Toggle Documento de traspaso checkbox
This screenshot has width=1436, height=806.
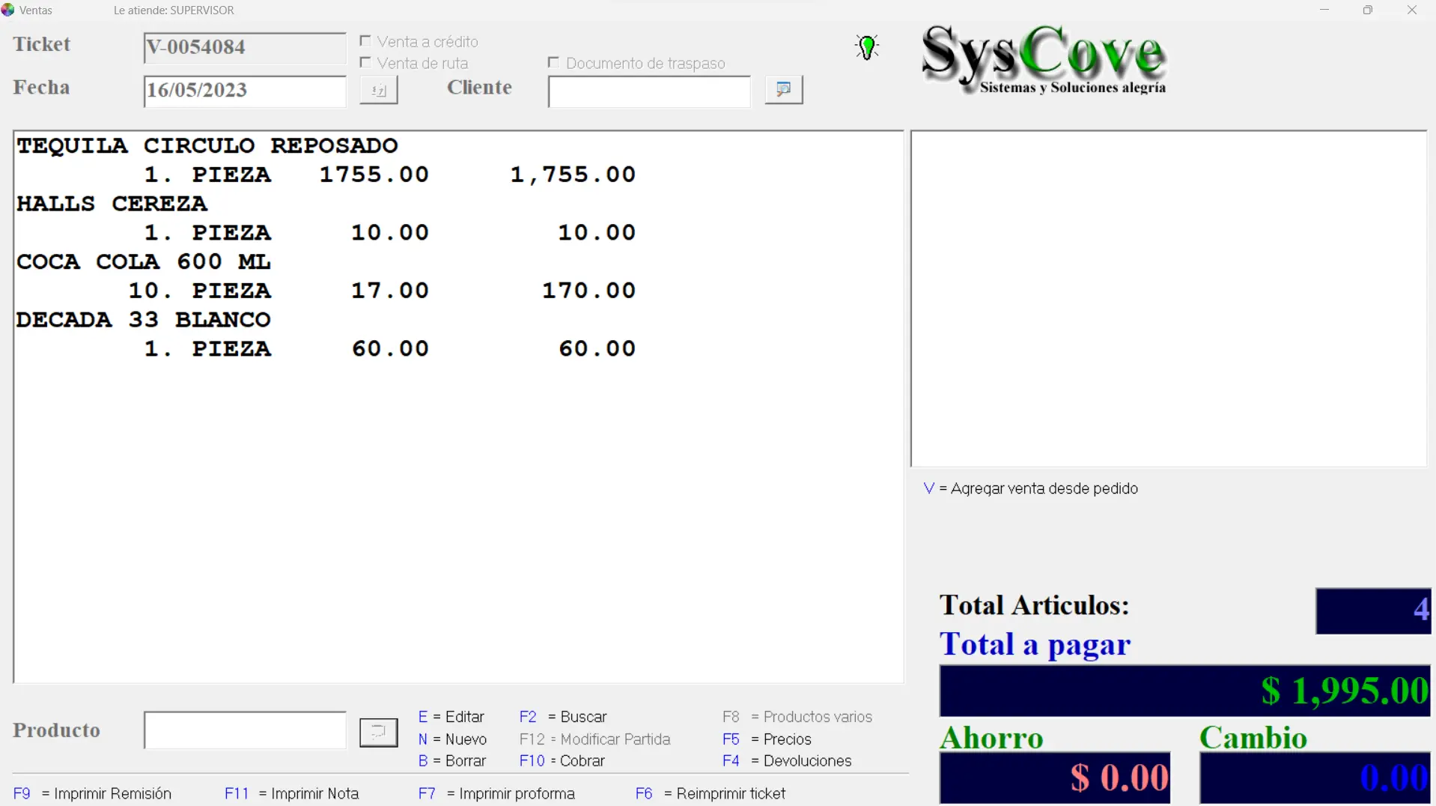coord(553,63)
